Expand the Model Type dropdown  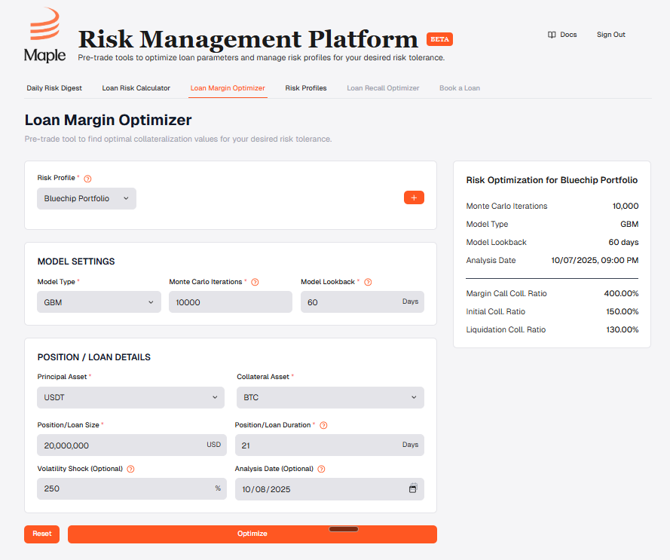click(99, 301)
